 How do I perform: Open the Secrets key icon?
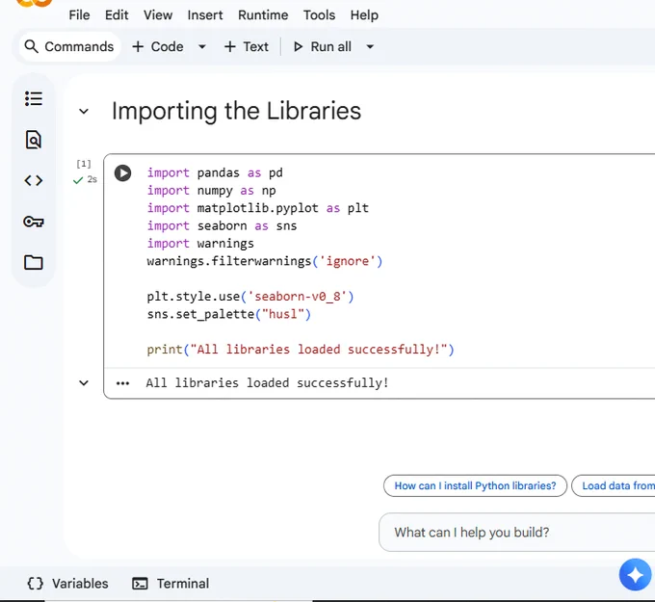click(x=34, y=222)
